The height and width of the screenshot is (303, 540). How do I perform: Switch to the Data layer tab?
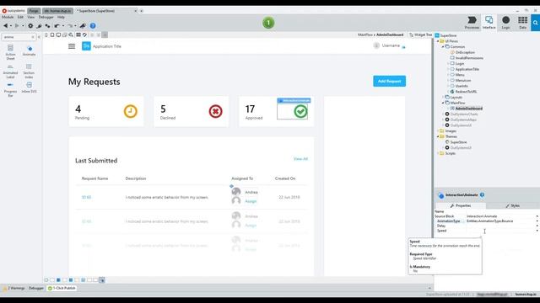pyautogui.click(x=522, y=23)
